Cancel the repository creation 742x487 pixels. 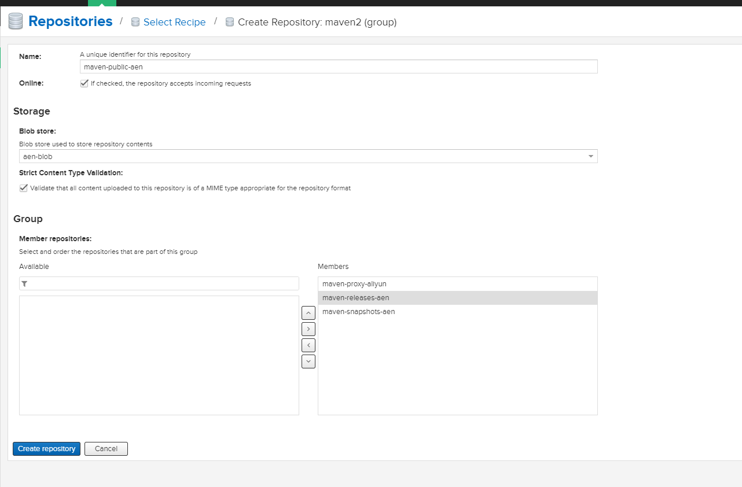pos(106,449)
